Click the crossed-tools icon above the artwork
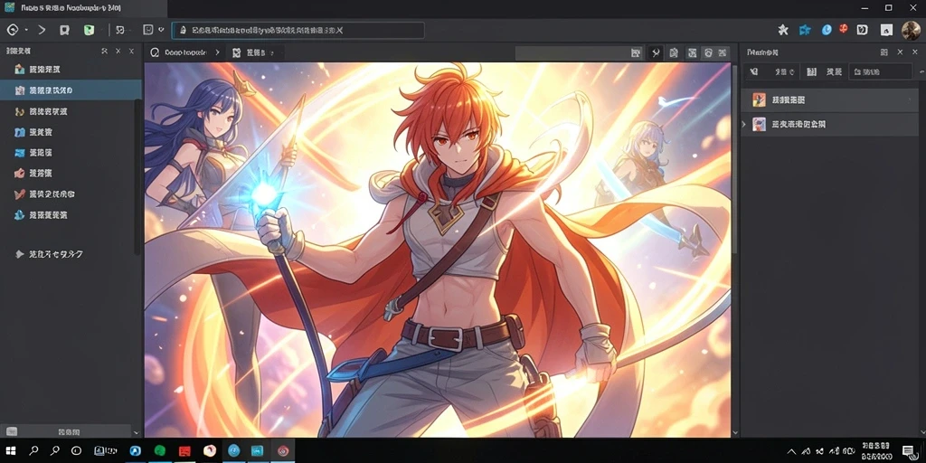 coord(655,53)
